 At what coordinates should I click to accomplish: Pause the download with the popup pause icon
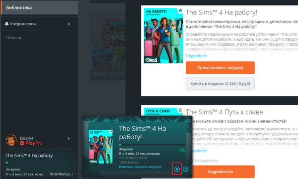pyautogui.click(x=177, y=169)
